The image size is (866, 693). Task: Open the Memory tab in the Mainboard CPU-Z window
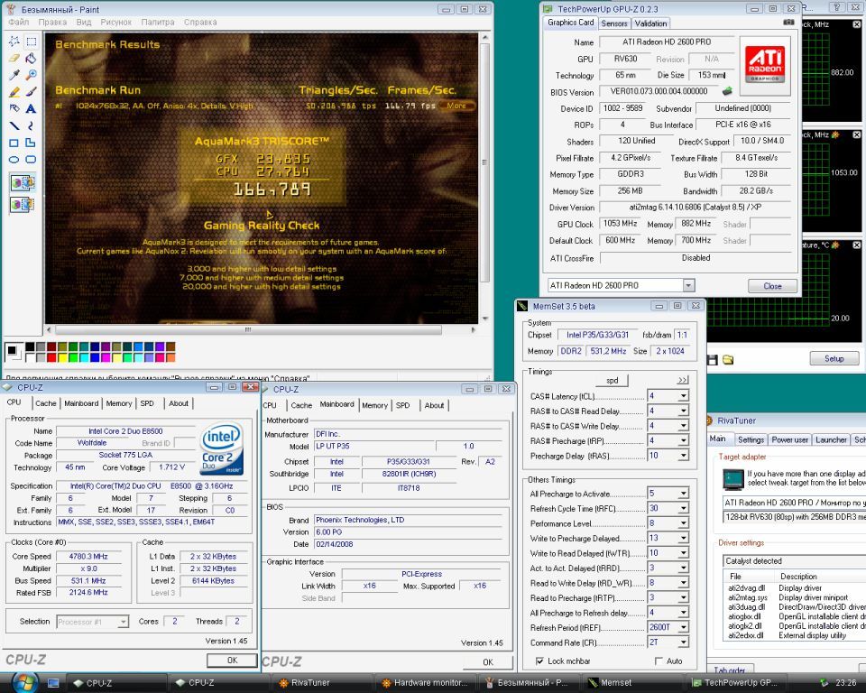point(375,405)
